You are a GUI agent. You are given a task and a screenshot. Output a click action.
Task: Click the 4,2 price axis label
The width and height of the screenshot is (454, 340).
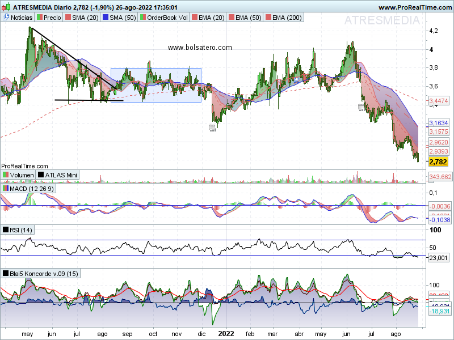point(434,31)
